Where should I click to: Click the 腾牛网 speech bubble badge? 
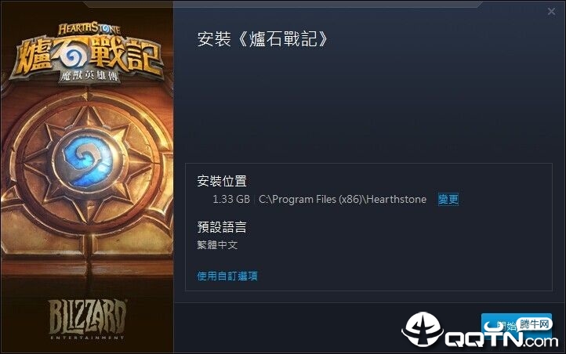534,324
